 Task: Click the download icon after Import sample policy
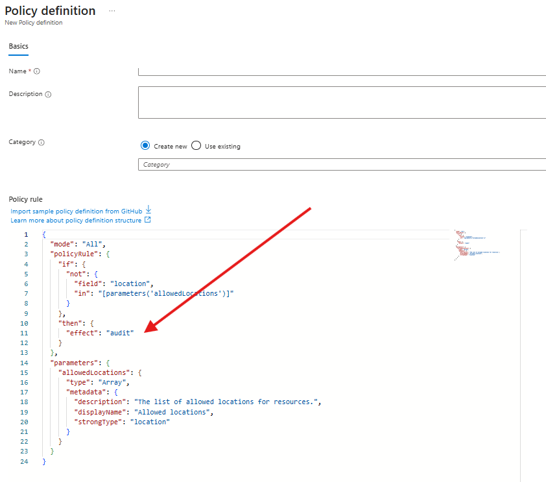pyautogui.click(x=148, y=210)
